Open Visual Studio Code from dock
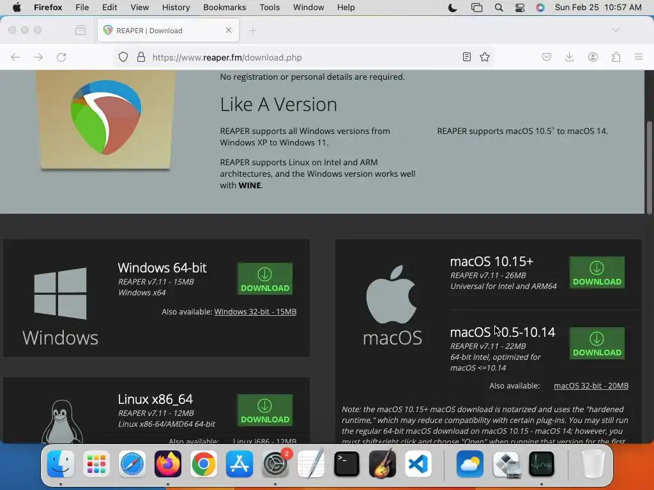This screenshot has height=490, width=654. 418,464
